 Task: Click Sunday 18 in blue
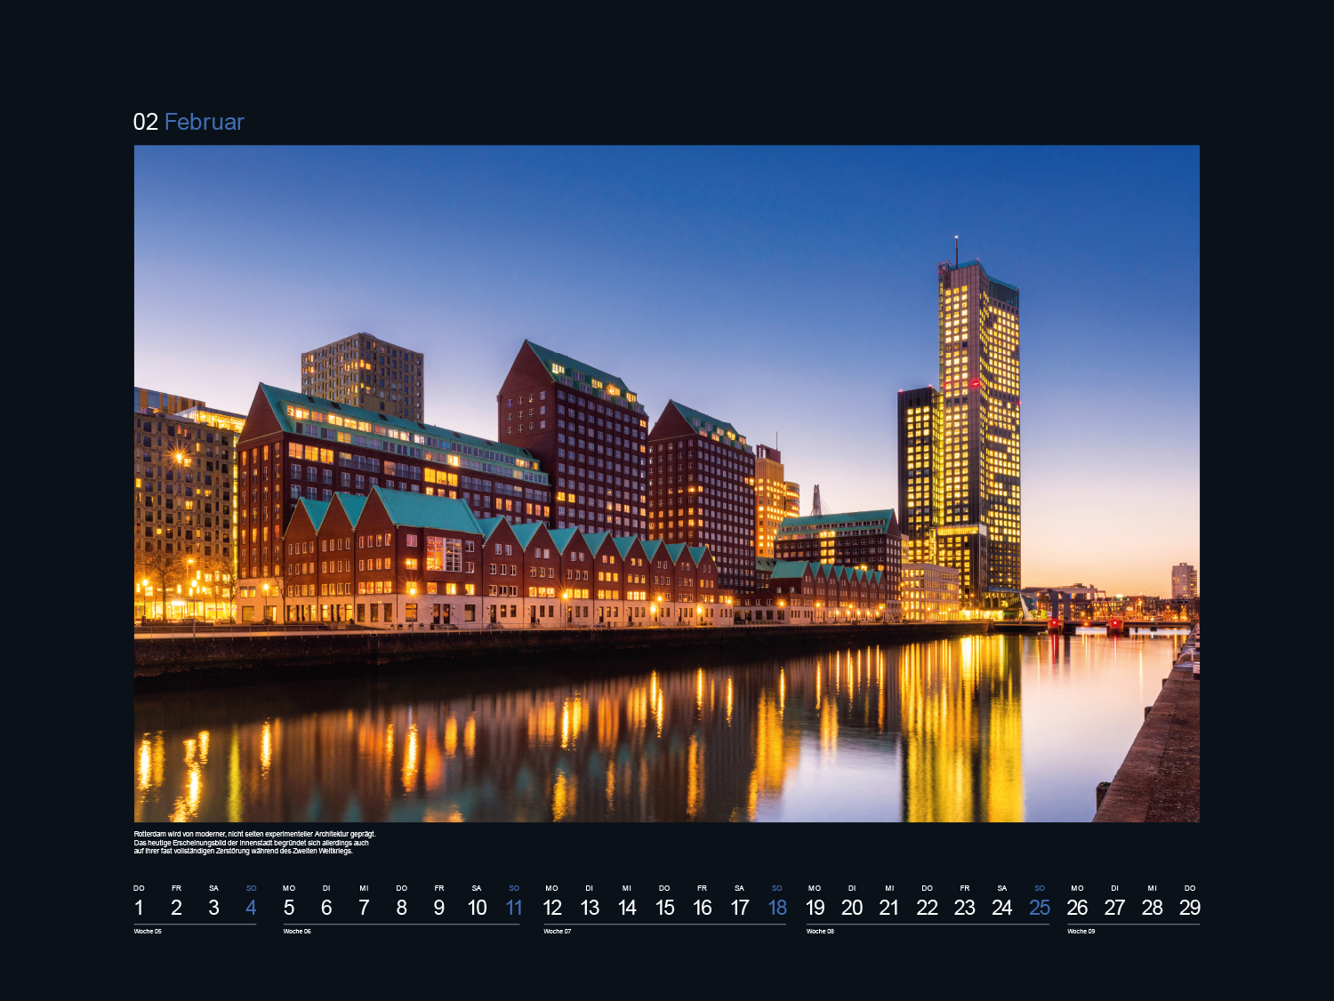(777, 908)
